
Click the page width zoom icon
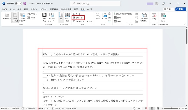click(109, 21)
